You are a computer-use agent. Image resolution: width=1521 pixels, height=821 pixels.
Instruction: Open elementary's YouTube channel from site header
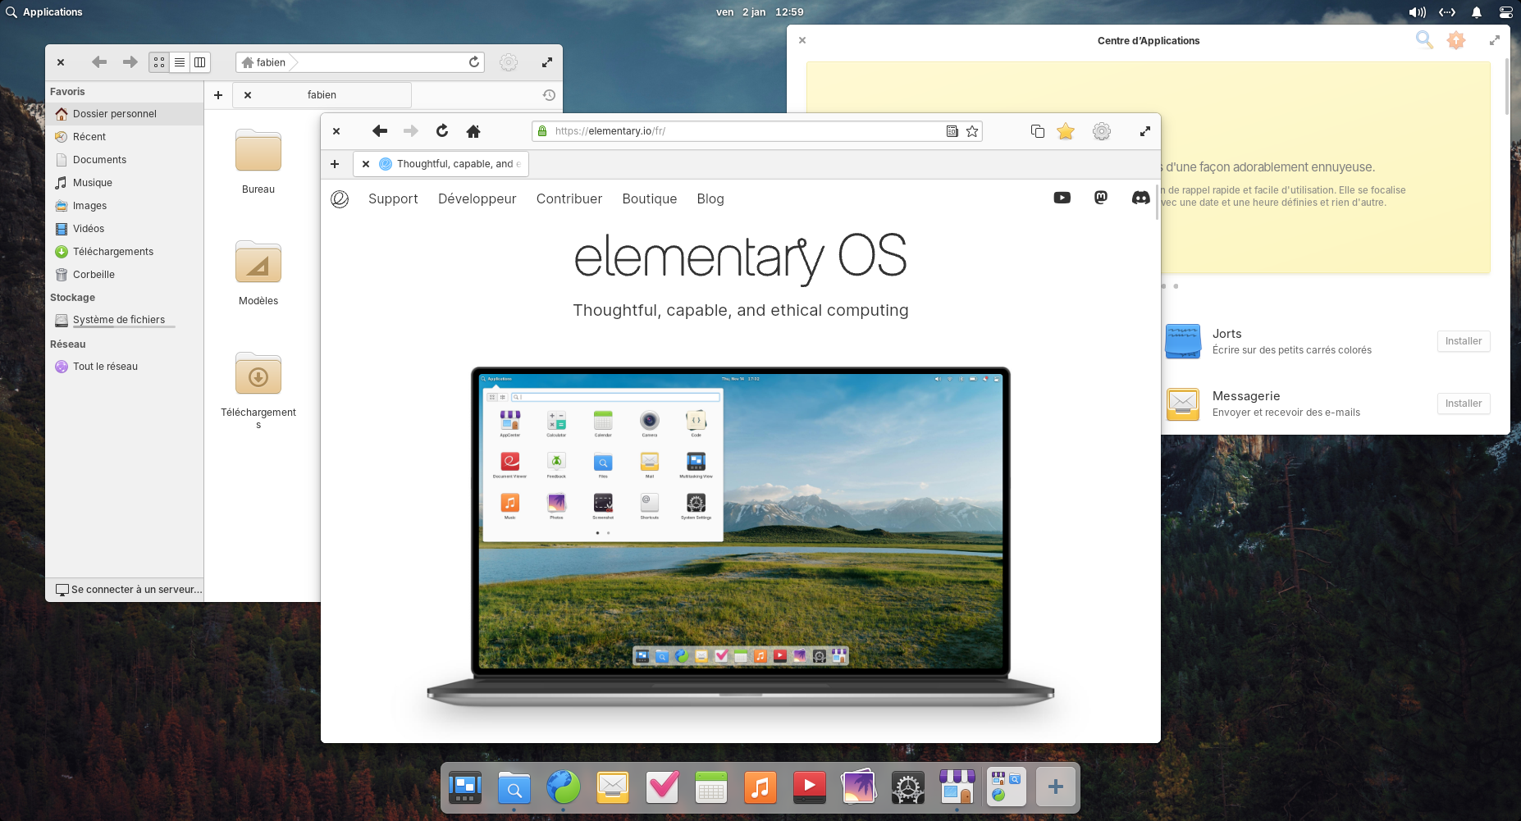(1062, 198)
